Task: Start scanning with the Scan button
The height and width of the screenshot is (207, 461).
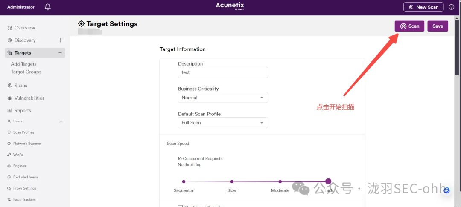Action: point(409,26)
